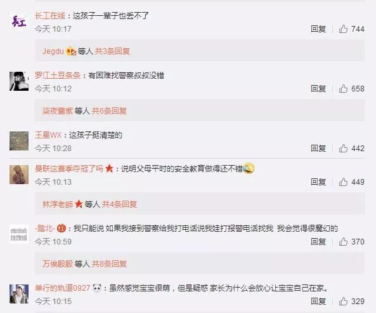This screenshot has width=376, height=313.
Task: Open 单行的轨道0927's avatar picture
Action: 19,294
